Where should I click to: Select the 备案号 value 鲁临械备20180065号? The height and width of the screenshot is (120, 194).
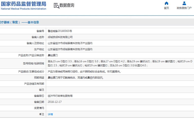point(60,31)
